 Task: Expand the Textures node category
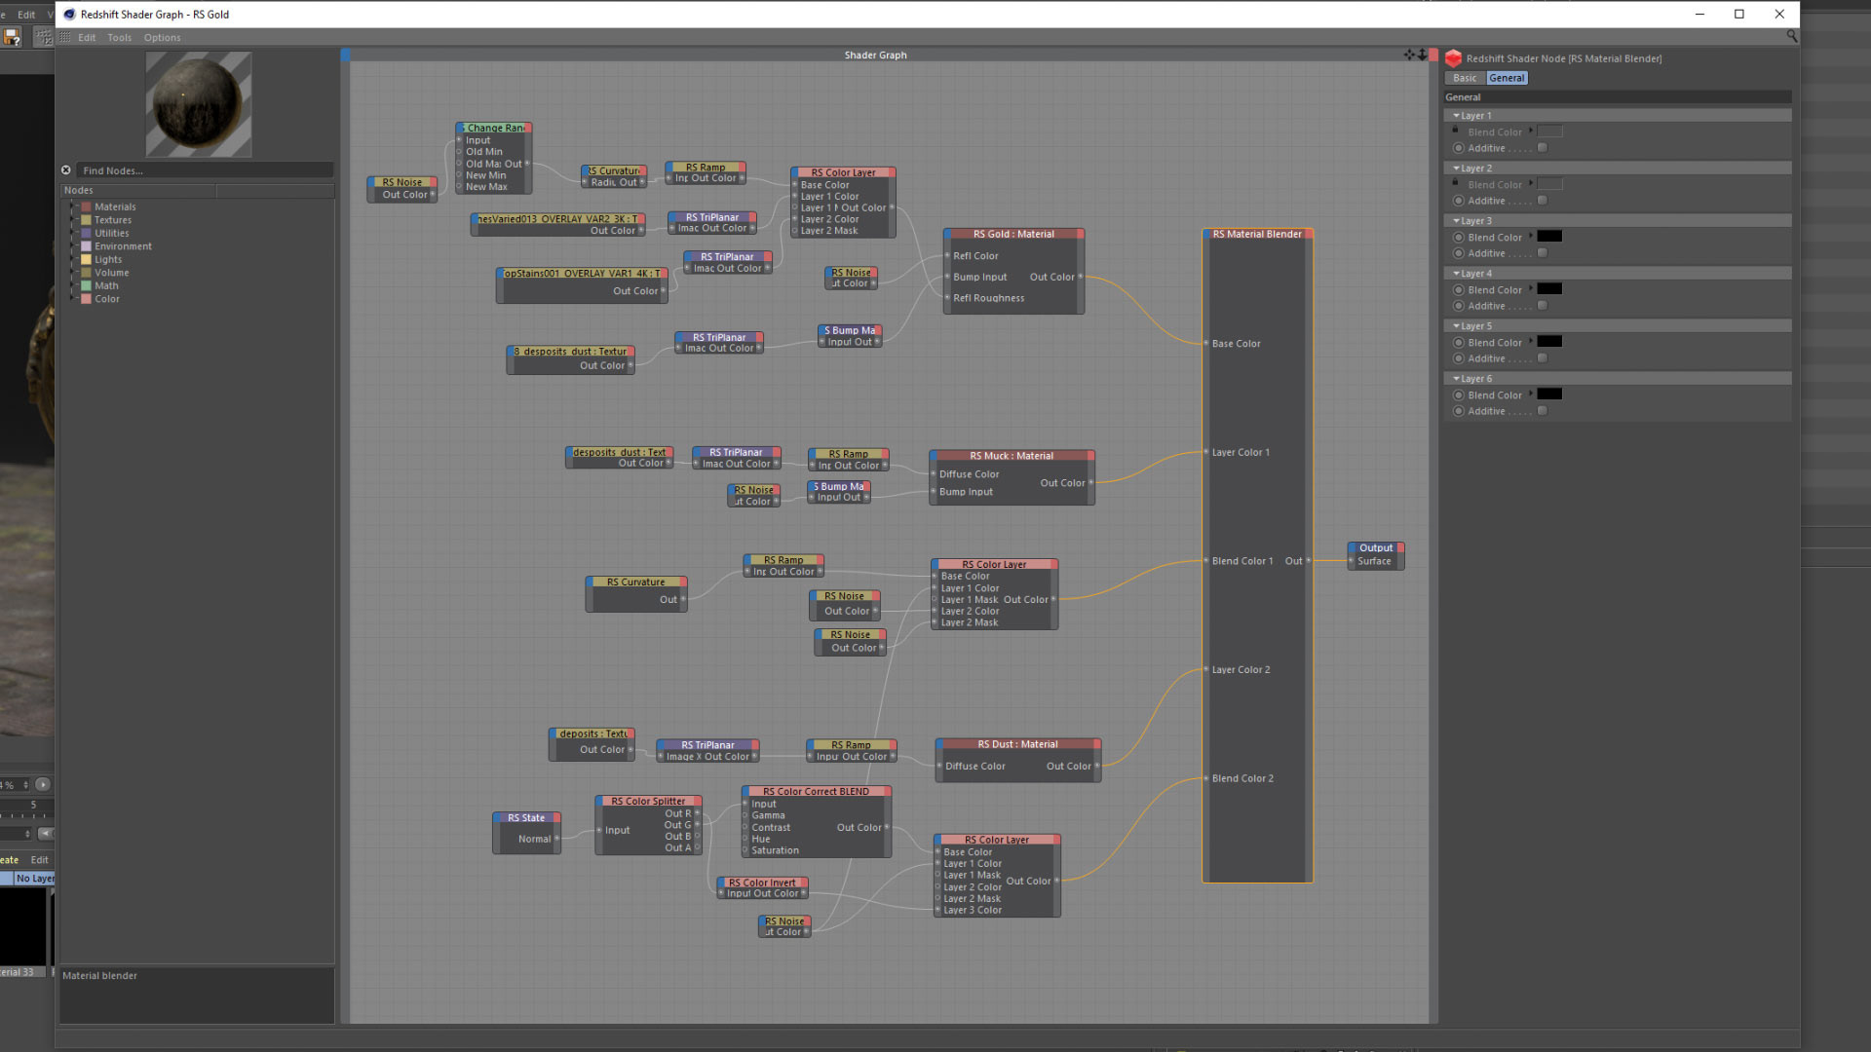point(73,220)
